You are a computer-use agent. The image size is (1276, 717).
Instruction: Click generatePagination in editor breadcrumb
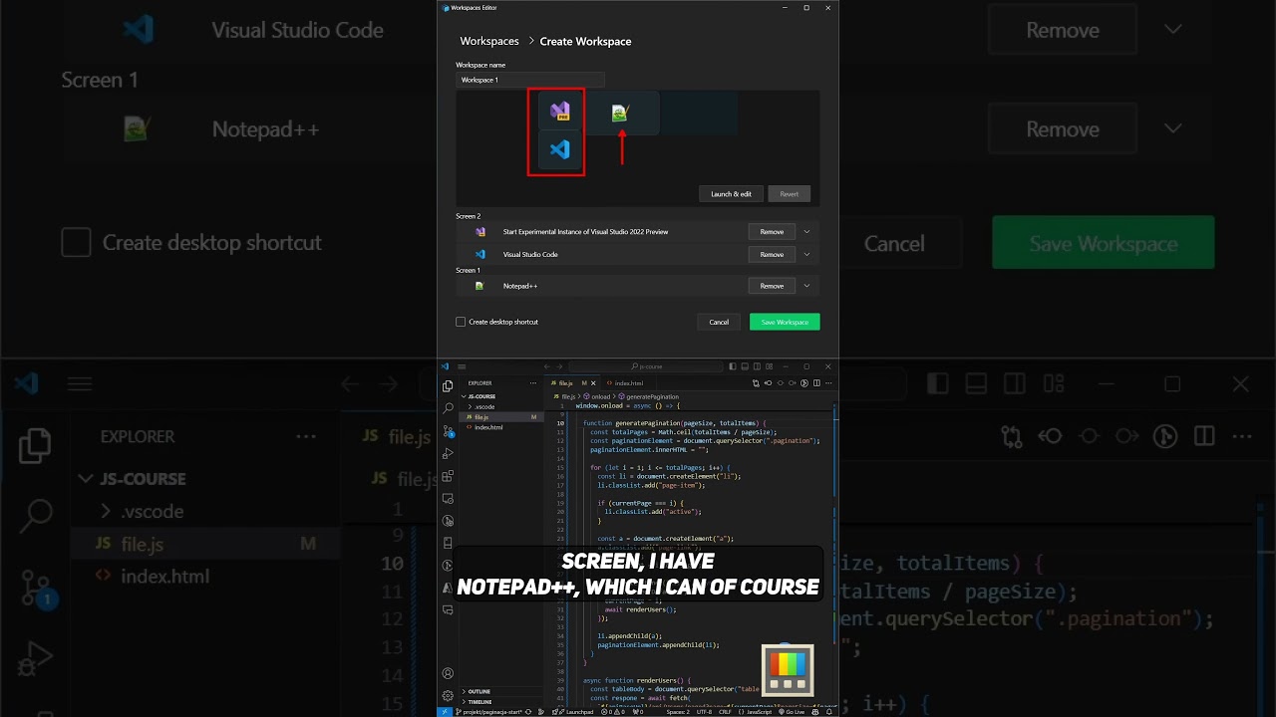pos(653,396)
